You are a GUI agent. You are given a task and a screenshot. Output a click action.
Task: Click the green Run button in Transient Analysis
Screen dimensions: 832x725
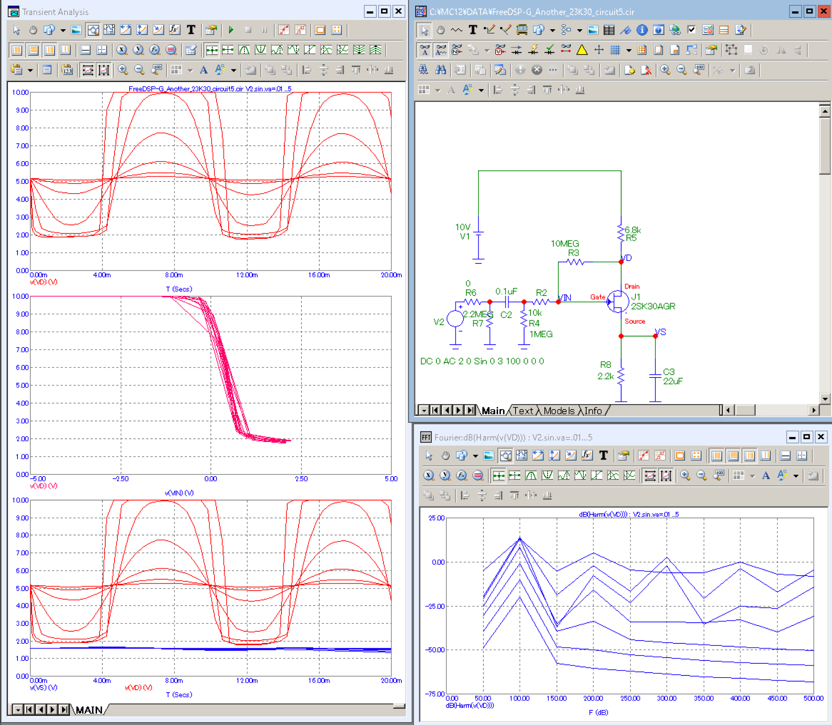[231, 30]
